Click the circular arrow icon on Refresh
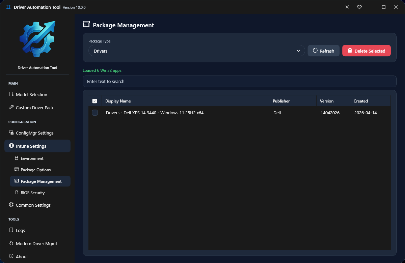Screen dimensions: 405x263 (x=315, y=51)
